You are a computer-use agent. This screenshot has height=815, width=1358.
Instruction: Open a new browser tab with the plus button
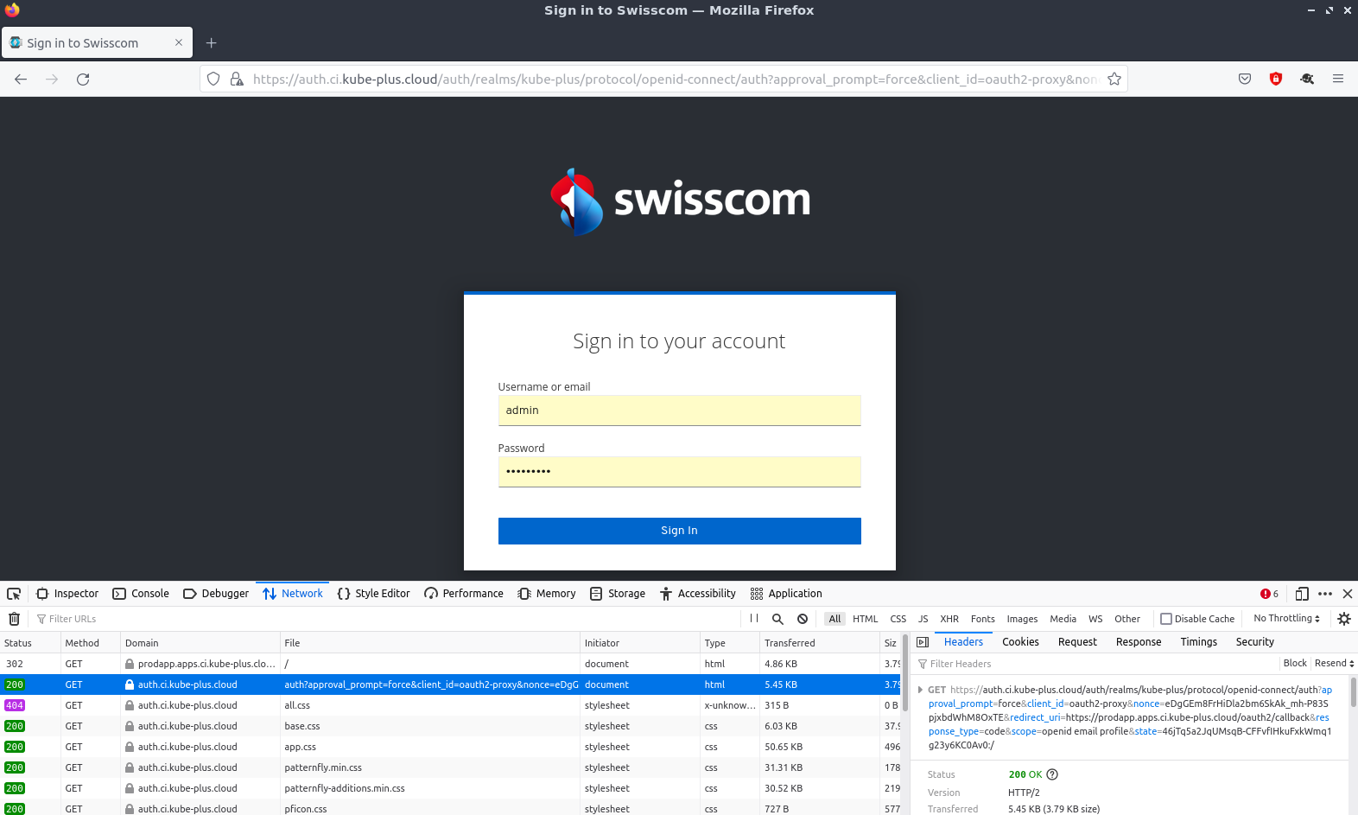tap(211, 43)
